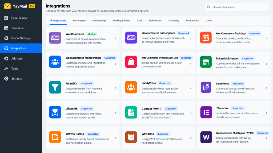This screenshot has height=153, width=273.
Task: Open Global Settings in the sidebar
Action: pyautogui.click(x=21, y=38)
